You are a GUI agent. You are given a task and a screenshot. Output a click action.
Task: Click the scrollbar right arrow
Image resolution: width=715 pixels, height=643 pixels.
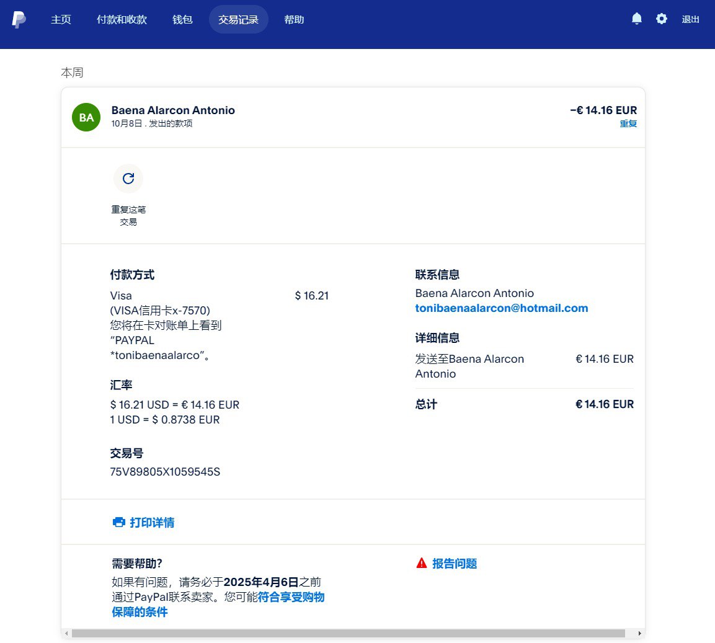pyautogui.click(x=640, y=634)
